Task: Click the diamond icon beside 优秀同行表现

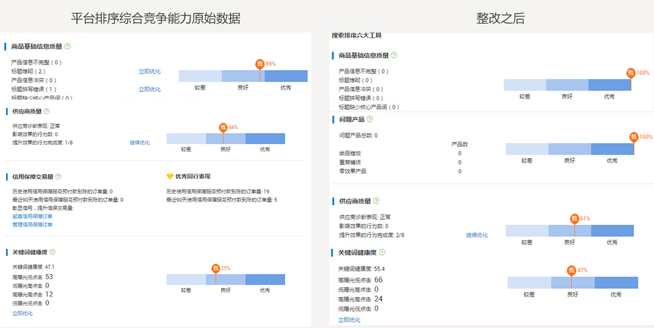Action: [x=170, y=176]
